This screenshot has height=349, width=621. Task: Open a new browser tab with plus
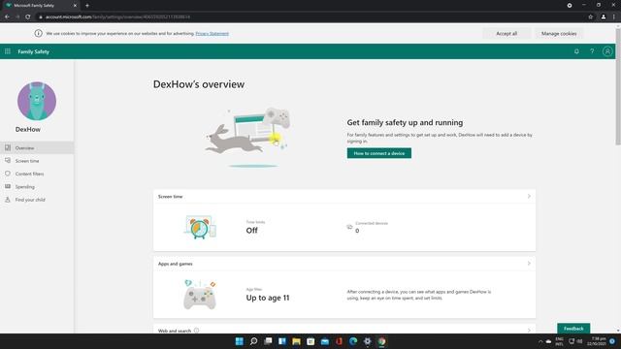coord(87,6)
